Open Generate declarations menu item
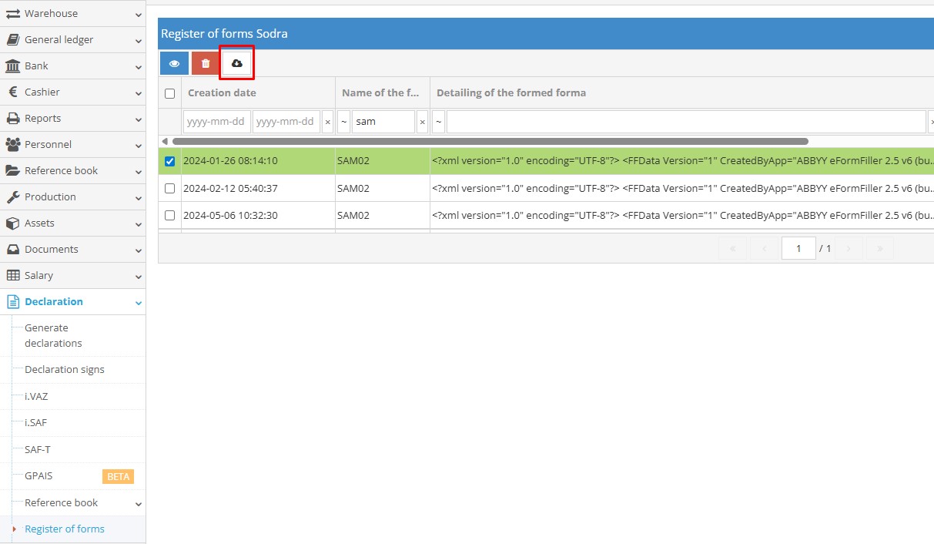Screen dimensions: 934x544 [x=53, y=336]
